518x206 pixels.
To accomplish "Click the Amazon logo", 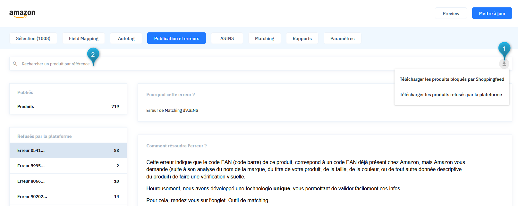I will pos(22,14).
